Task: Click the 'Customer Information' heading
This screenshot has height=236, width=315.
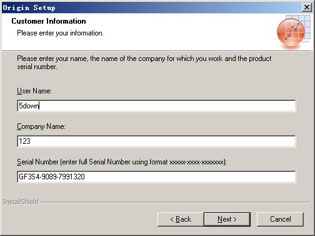Action: tap(49, 21)
